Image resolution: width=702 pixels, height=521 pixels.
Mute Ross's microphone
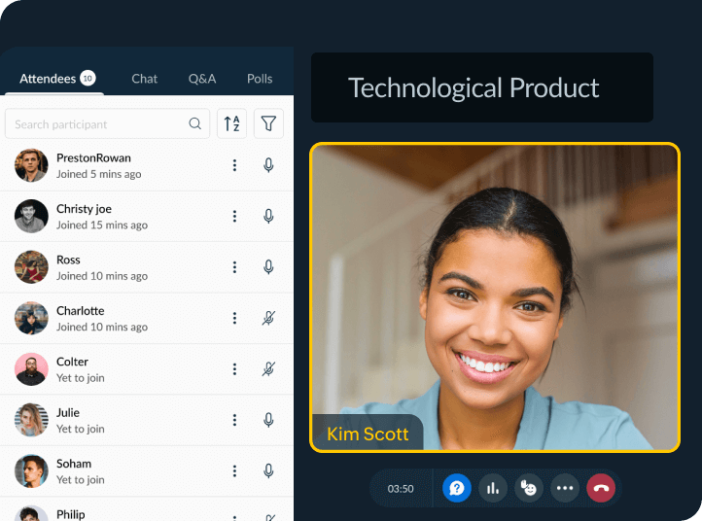pos(268,267)
